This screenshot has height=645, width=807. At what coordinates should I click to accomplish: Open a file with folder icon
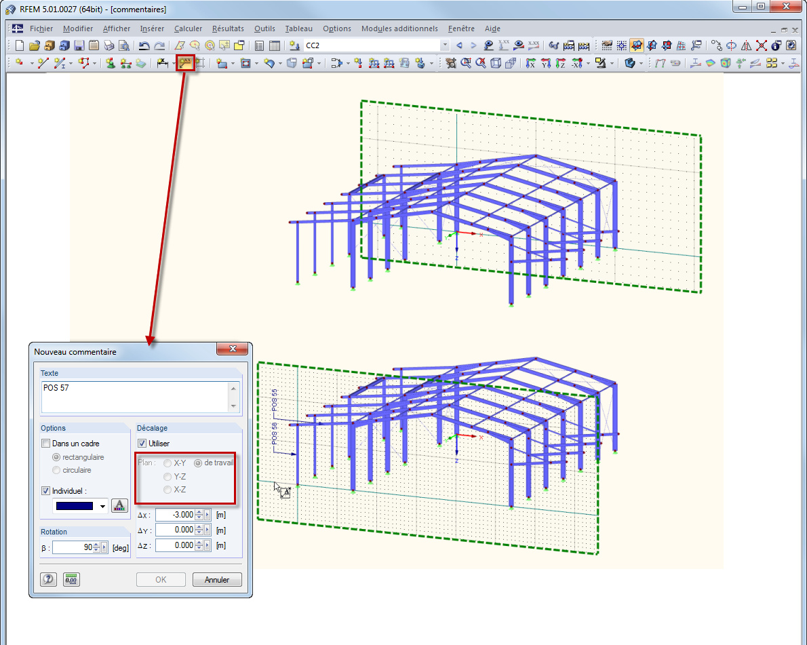point(35,46)
